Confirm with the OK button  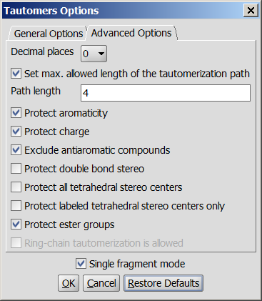tap(69, 283)
